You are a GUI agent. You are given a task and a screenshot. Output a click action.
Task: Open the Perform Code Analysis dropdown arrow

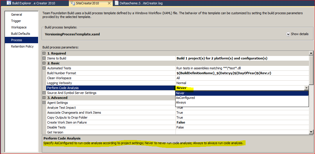click(x=306, y=88)
